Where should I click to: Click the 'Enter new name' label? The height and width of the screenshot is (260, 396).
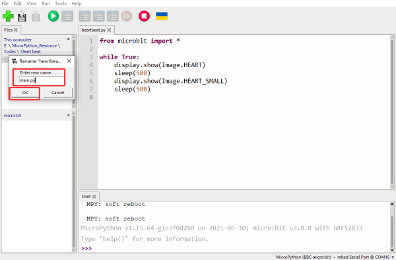click(36, 72)
